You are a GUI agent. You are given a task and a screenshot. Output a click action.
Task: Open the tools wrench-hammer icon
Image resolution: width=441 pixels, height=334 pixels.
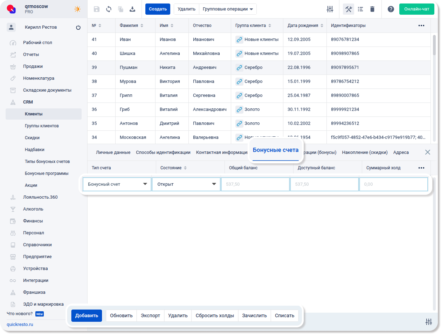[x=349, y=9]
